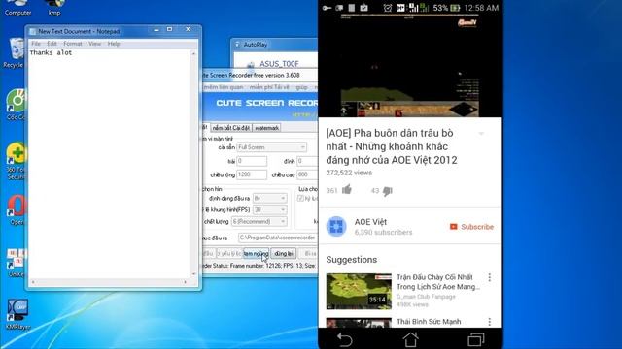Click the key icon in phone status bar
622x349 pixels.
click(x=327, y=8)
